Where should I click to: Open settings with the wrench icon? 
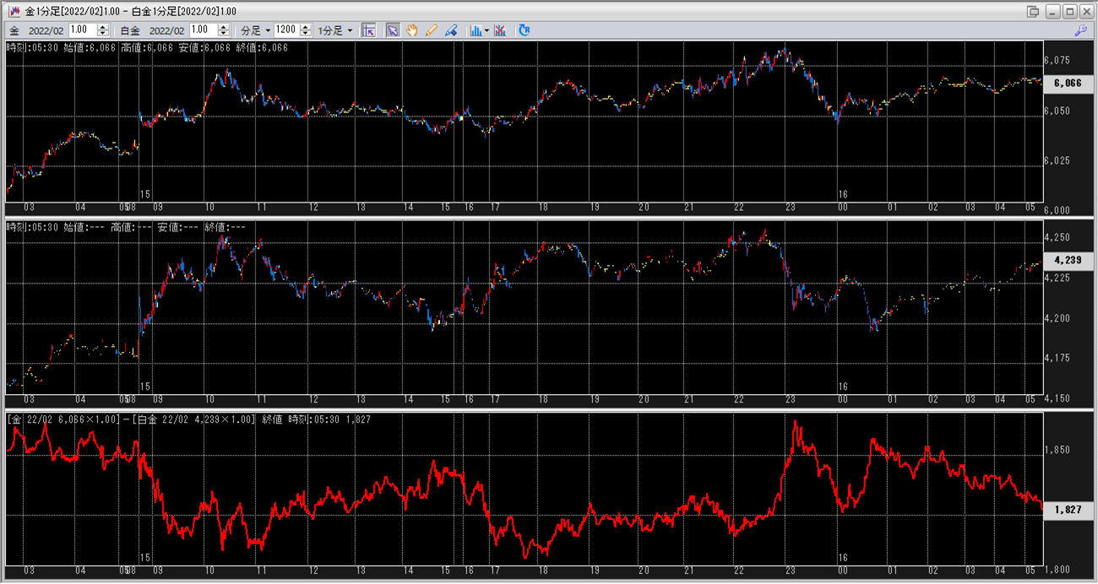[1080, 30]
